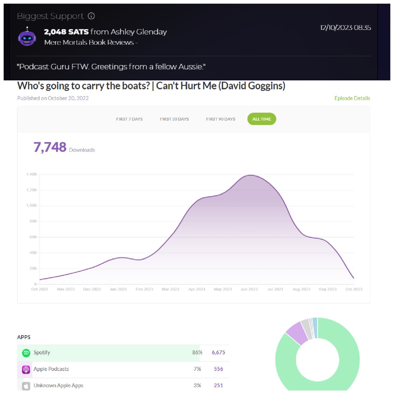Click the Published on October 20, 2022 text
Screen dimensions: 394x394
[x=53, y=98]
